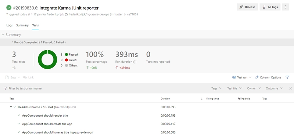Viewport: 294px width, 139px height.
Task: Click the build title Integrate Karma JUnit reporter
Action: coord(69,8)
